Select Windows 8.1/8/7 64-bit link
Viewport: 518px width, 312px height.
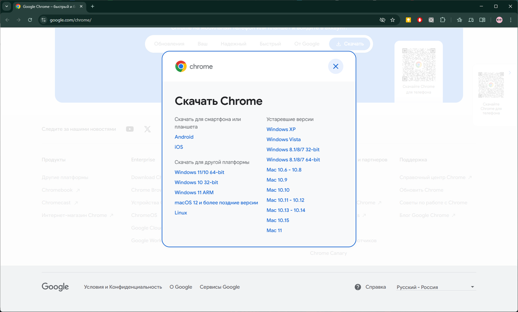tap(293, 160)
